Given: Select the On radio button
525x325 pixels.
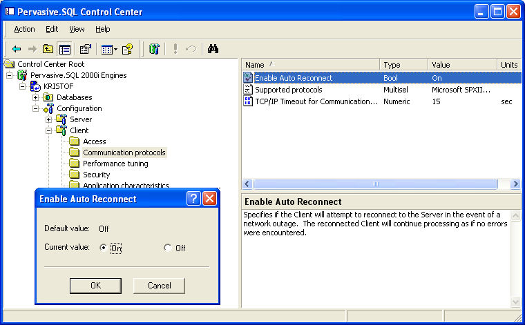Looking at the screenshot, I should pyautogui.click(x=103, y=248).
